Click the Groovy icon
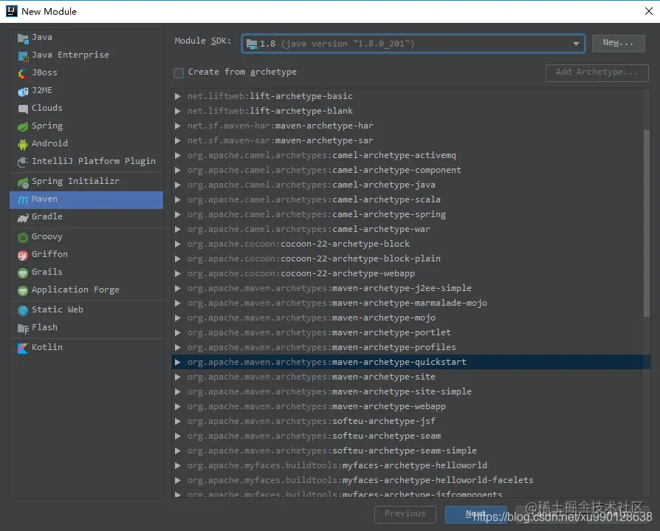The height and width of the screenshot is (531, 660). pos(23,238)
